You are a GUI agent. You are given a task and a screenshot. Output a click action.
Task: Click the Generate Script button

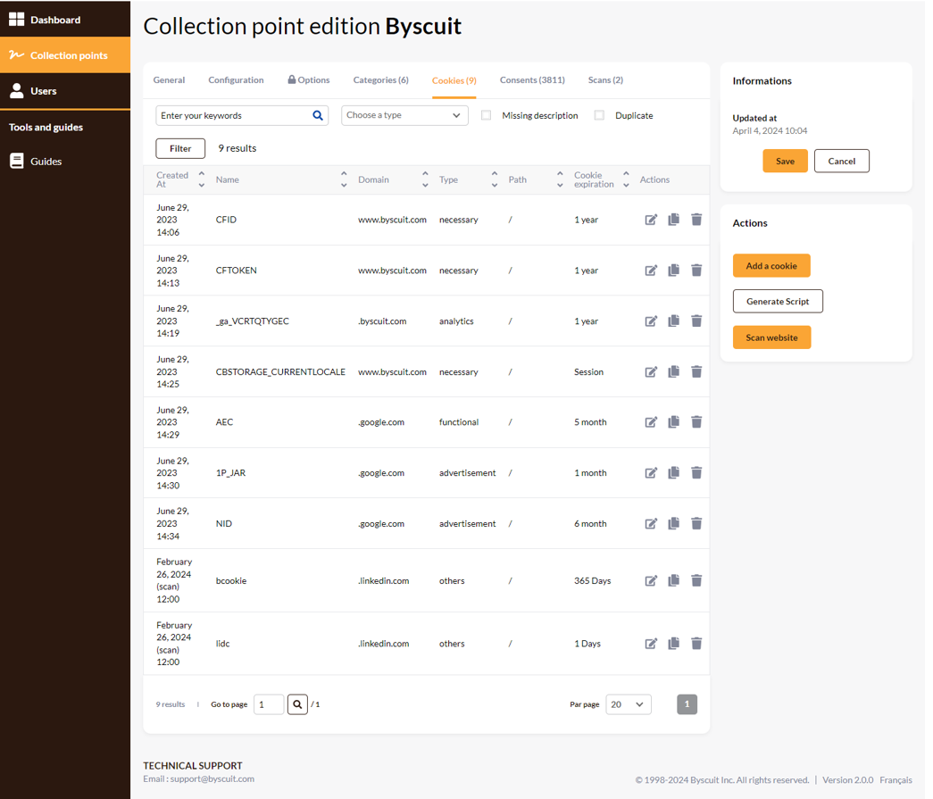[x=778, y=302]
